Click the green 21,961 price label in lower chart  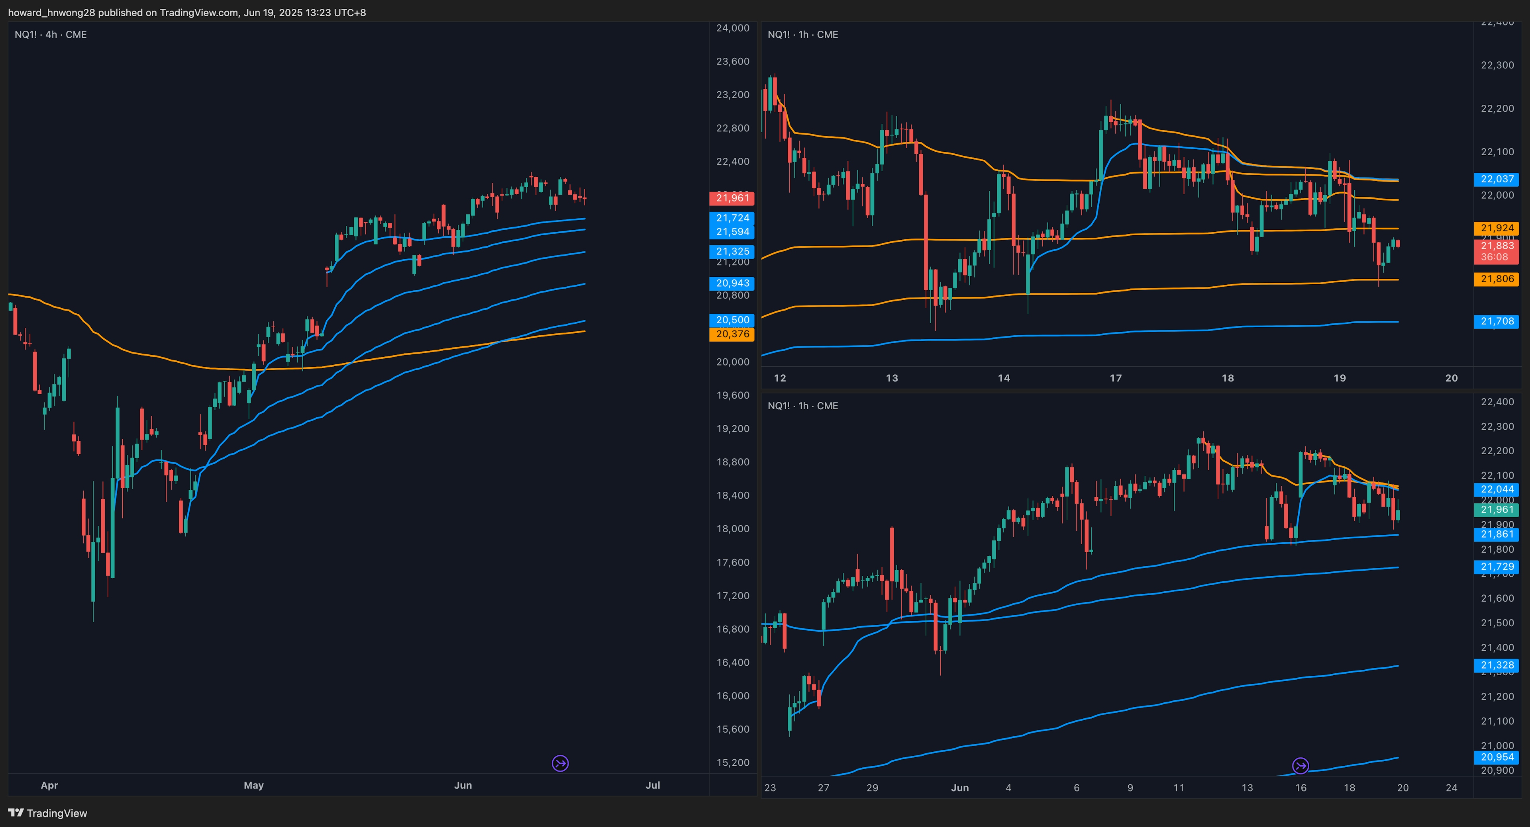(1496, 509)
